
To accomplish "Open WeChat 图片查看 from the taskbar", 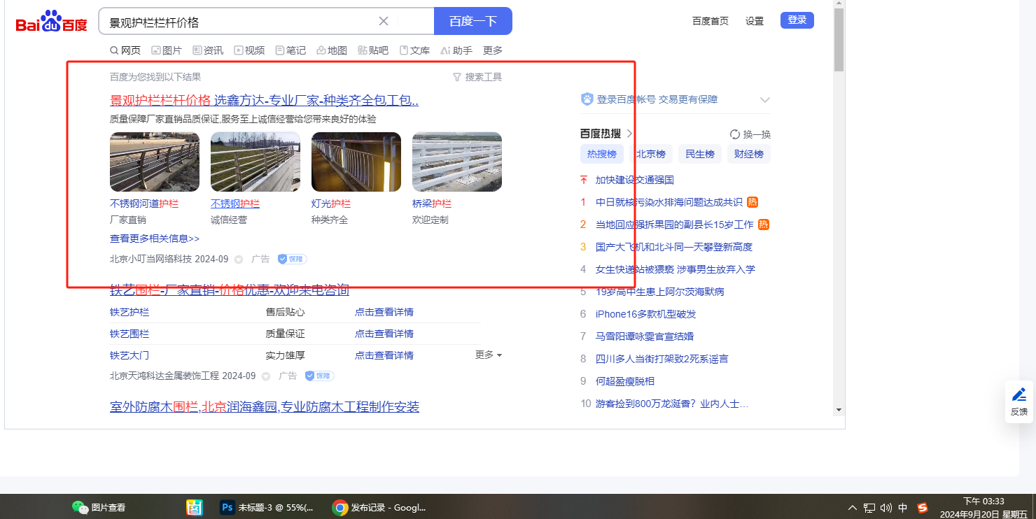I will [99, 507].
